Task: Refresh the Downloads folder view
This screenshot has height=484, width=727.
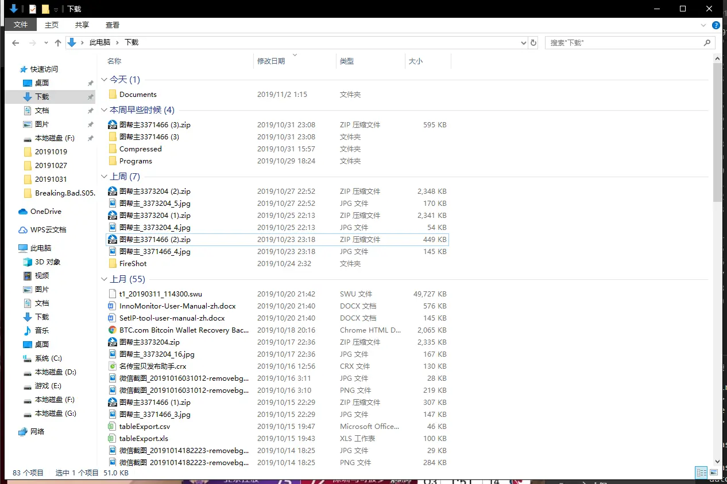Action: tap(533, 42)
